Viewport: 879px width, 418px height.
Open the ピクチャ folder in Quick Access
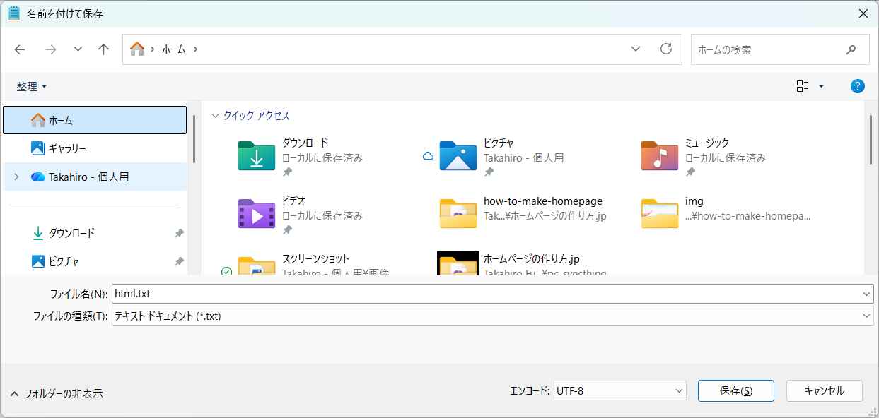coord(458,156)
